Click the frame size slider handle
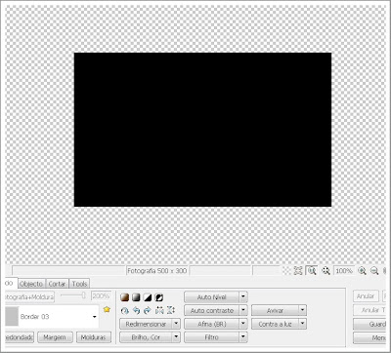 tap(84, 295)
